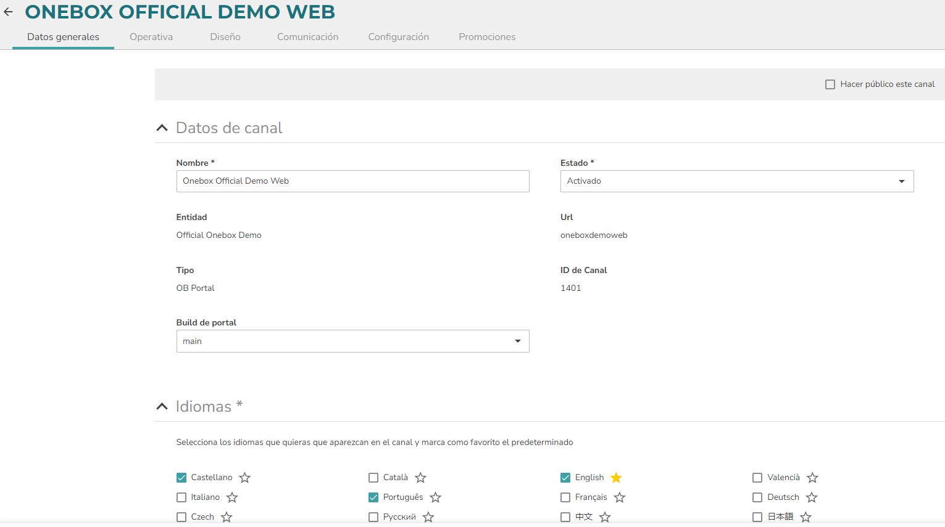Click the channel ID value 1401
Image resolution: width=945 pixels, height=527 pixels.
pyautogui.click(x=571, y=288)
